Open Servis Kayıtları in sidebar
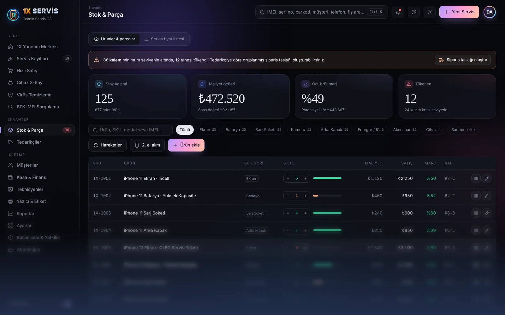The height and width of the screenshot is (315, 505). tap(39, 59)
